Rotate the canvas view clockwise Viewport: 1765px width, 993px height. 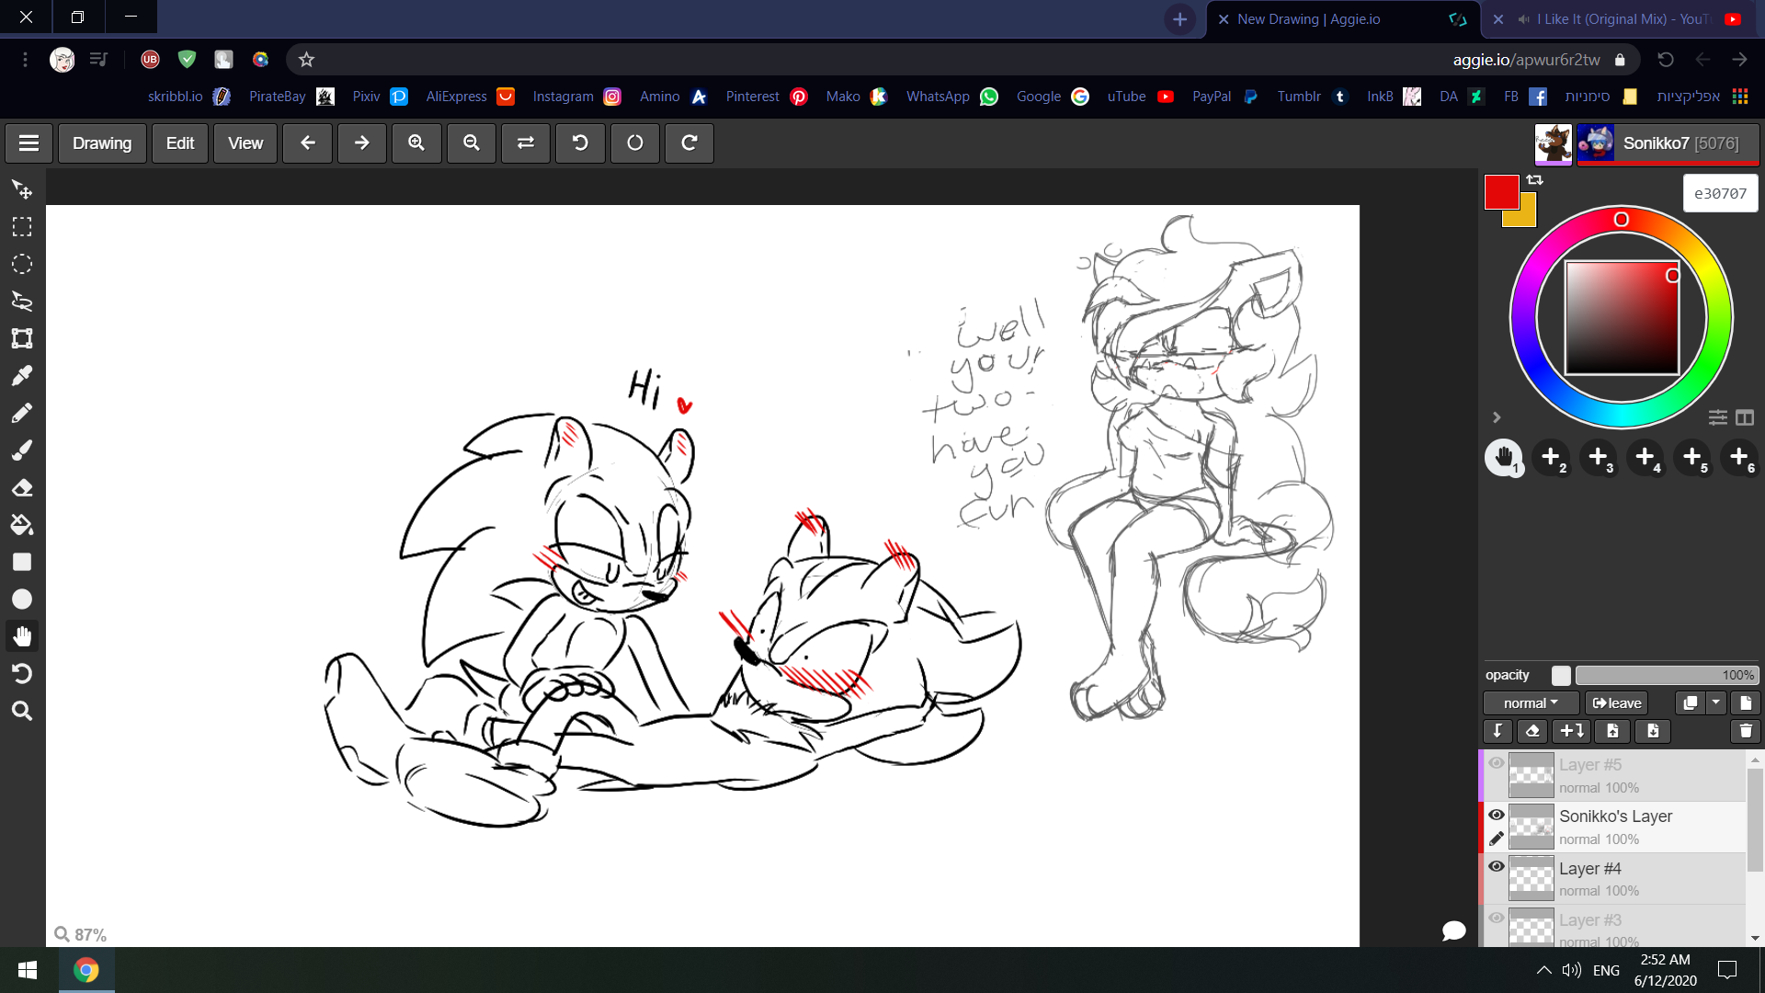click(689, 143)
